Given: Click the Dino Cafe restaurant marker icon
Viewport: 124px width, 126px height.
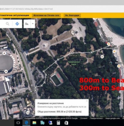Looking at the screenshot, I should point(109,44).
